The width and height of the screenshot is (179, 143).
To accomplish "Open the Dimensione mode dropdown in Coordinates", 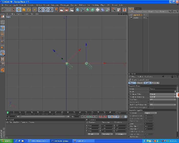I will point(107,134).
